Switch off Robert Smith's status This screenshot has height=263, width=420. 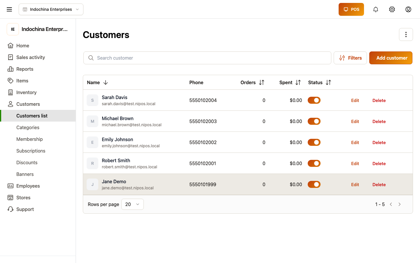314,163
